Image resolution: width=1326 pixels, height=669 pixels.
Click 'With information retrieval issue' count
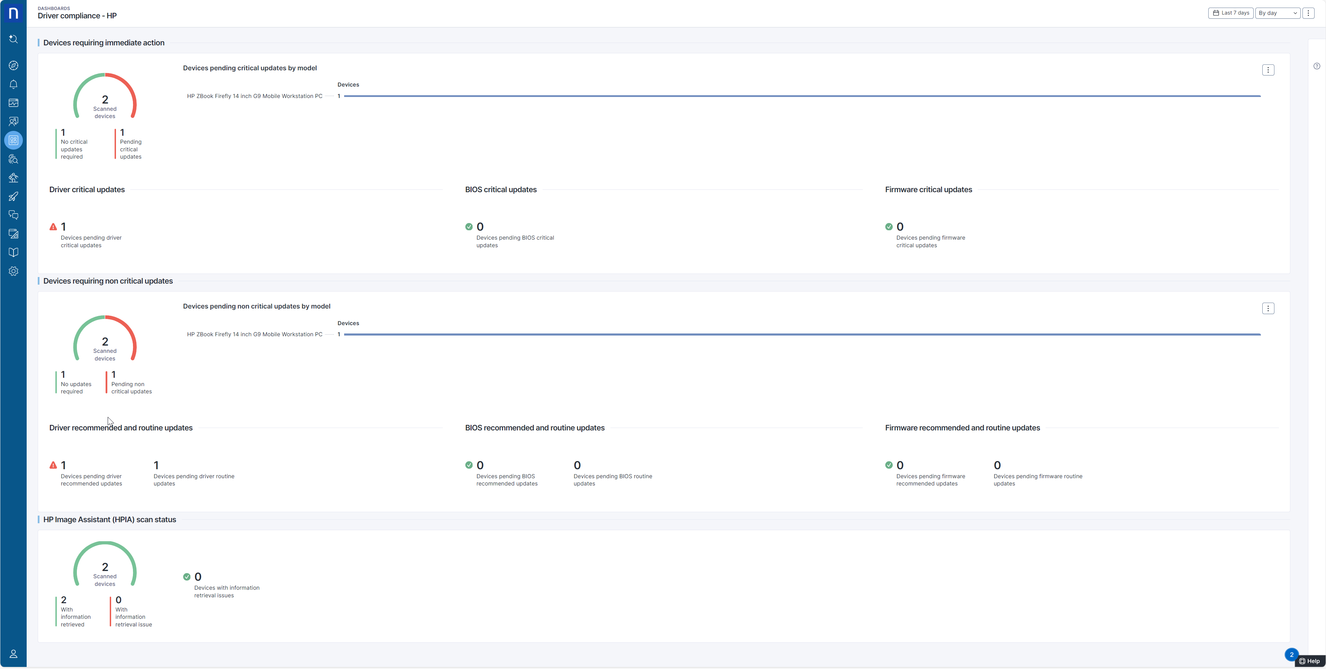point(118,600)
